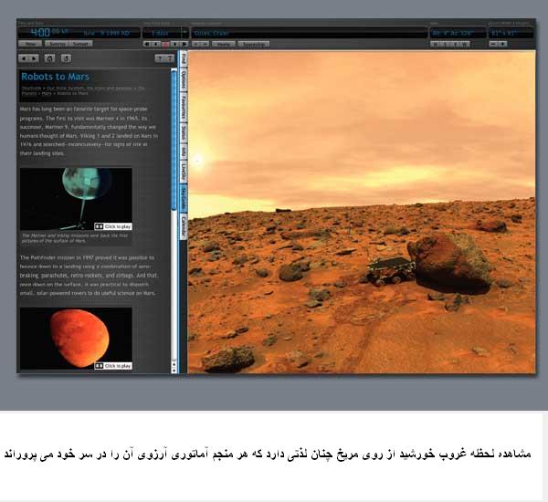Open the time step dropdown arrow

pos(184,33)
